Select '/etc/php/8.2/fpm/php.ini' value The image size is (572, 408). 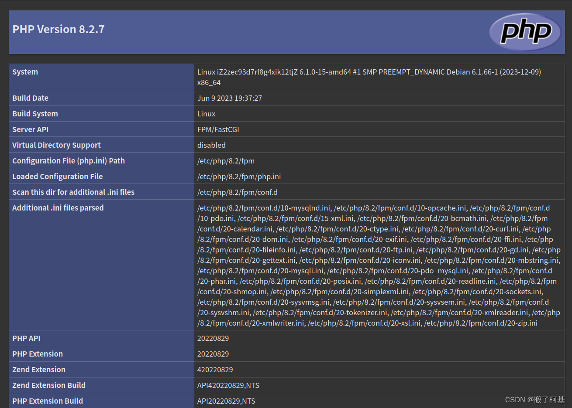coord(239,177)
